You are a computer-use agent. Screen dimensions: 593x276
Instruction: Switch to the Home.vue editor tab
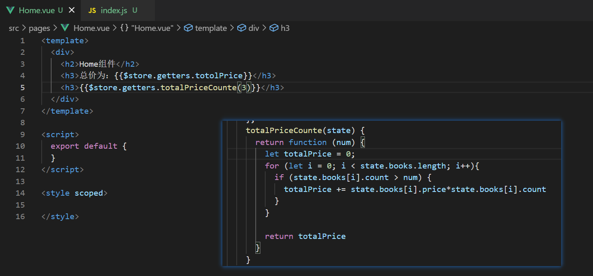(x=40, y=11)
